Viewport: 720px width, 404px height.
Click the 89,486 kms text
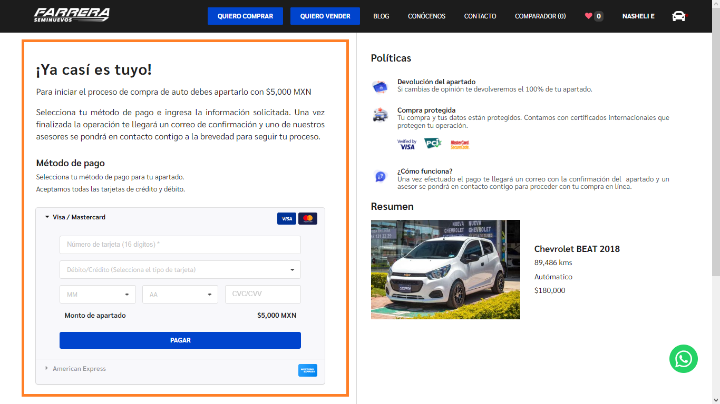click(x=553, y=262)
